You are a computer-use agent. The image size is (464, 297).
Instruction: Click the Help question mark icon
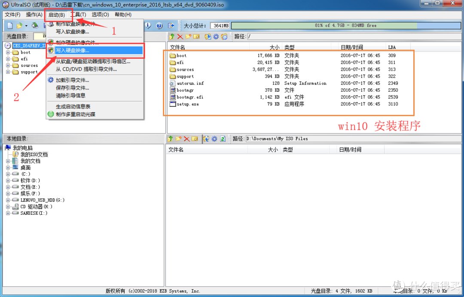coord(159,26)
